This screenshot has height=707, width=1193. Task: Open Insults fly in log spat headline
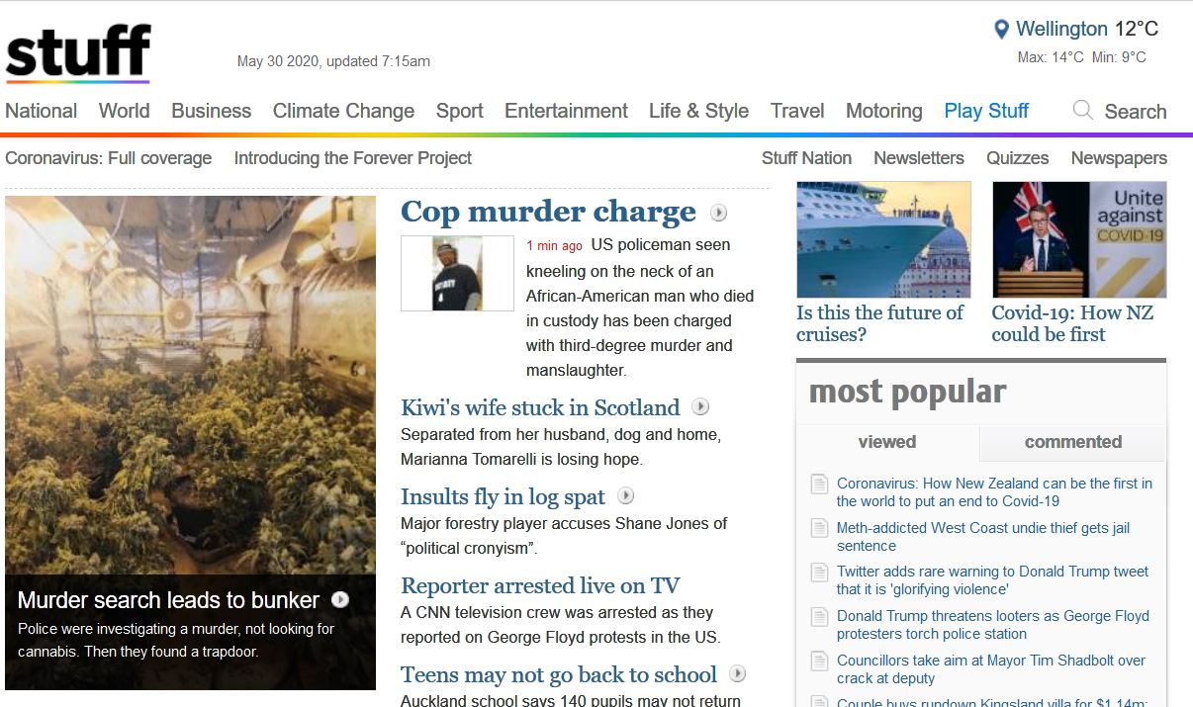503,496
